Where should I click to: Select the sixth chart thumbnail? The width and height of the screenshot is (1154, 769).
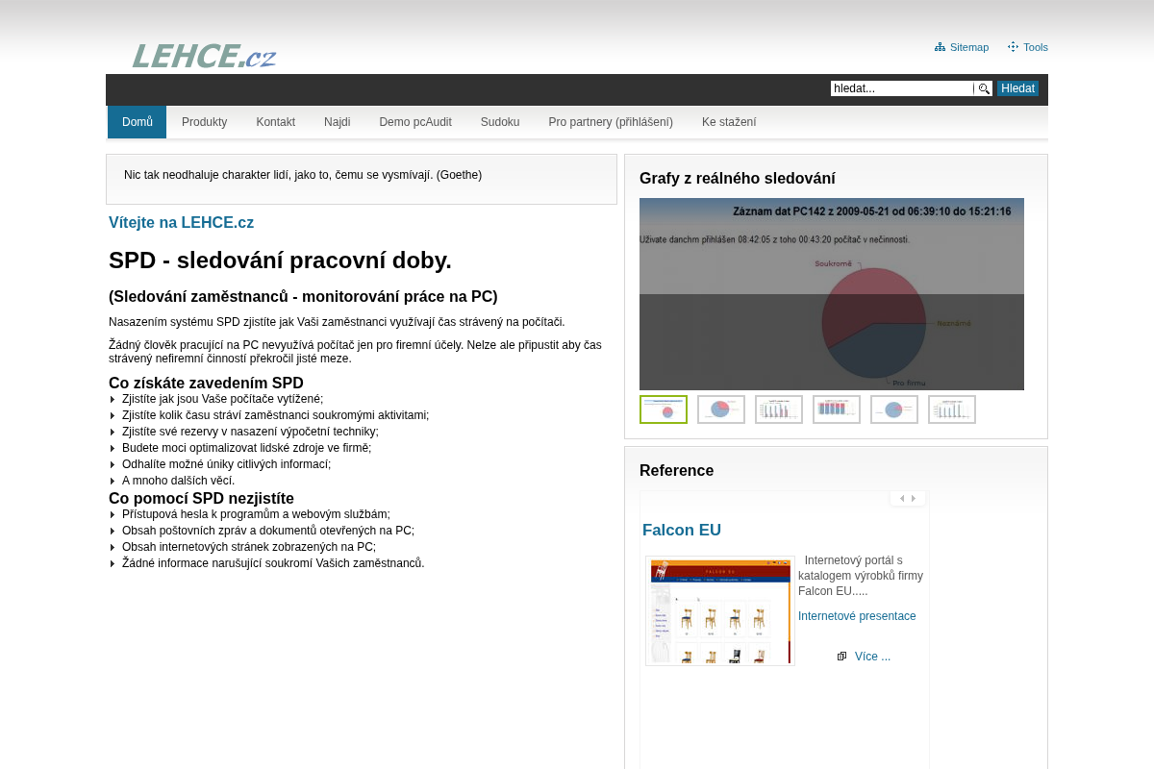click(x=952, y=409)
